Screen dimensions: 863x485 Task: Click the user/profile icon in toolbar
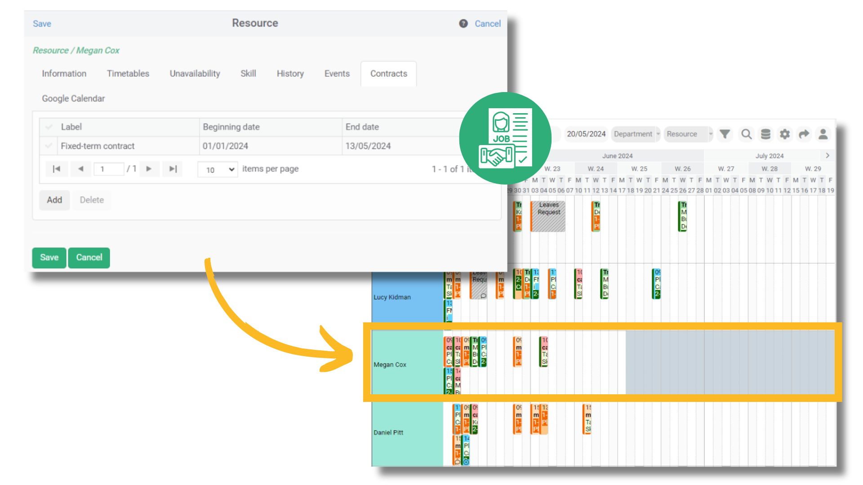[x=824, y=134]
